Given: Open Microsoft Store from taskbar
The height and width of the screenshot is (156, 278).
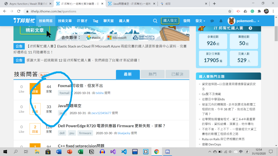Looking at the screenshot, I should (x=48, y=152).
